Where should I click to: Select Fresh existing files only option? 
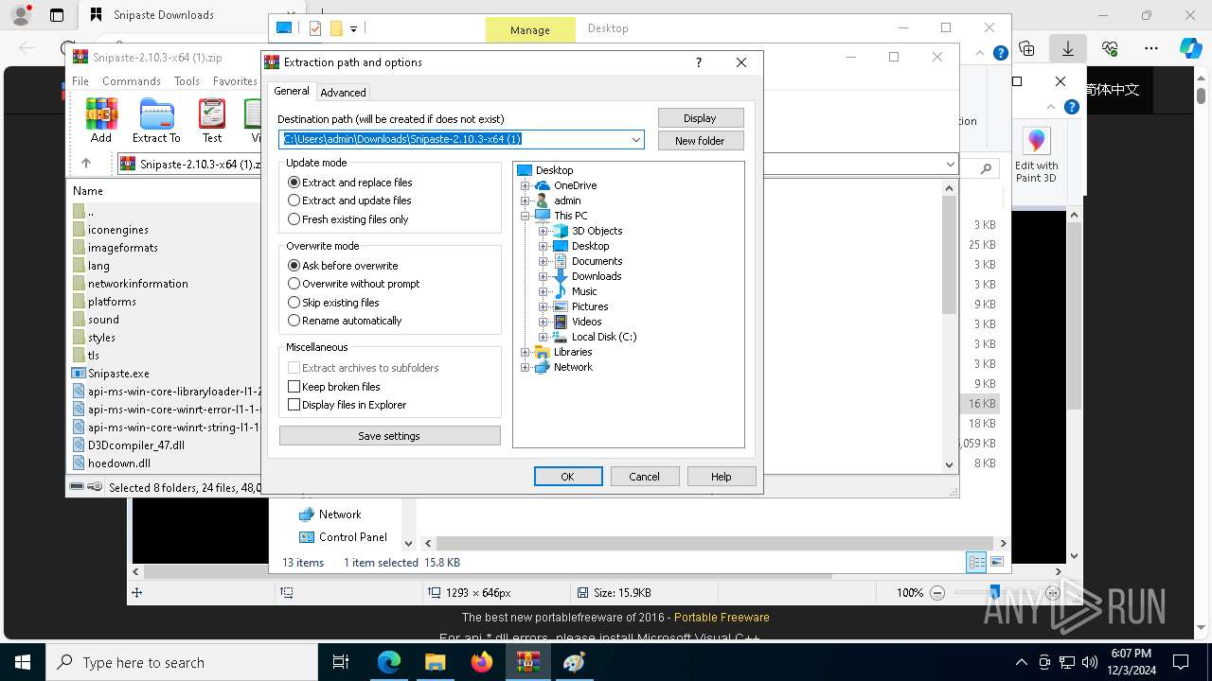tap(348, 219)
